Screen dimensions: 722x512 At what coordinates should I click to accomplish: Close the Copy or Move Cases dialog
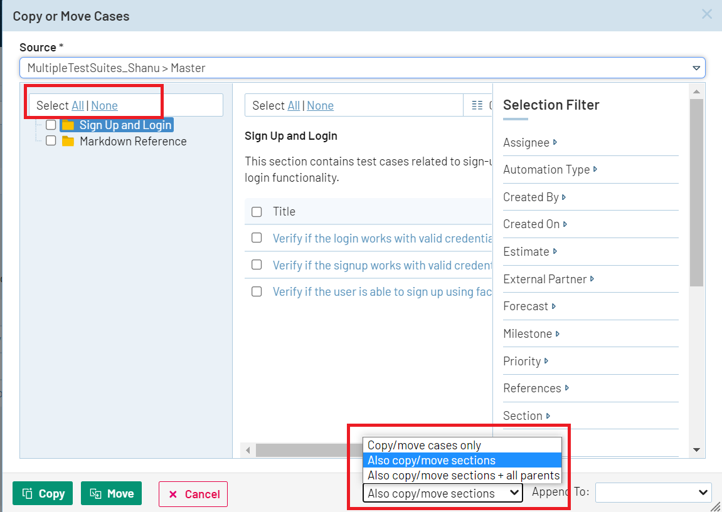point(706,14)
